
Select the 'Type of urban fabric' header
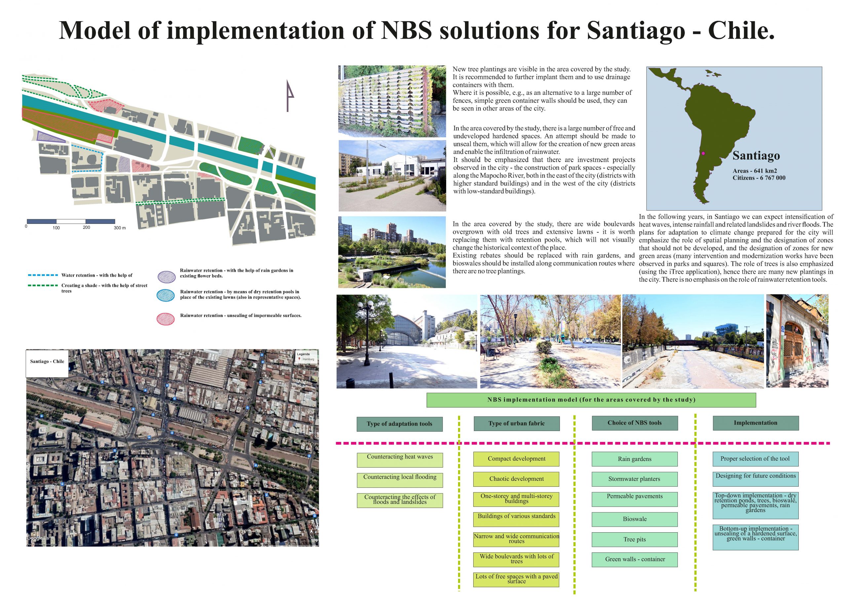pyautogui.click(x=517, y=424)
